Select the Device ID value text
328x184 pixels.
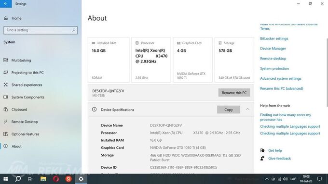click(183, 167)
